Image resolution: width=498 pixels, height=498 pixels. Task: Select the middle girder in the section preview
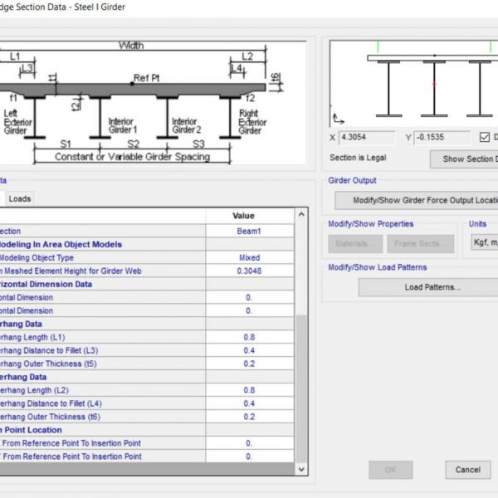[433, 88]
